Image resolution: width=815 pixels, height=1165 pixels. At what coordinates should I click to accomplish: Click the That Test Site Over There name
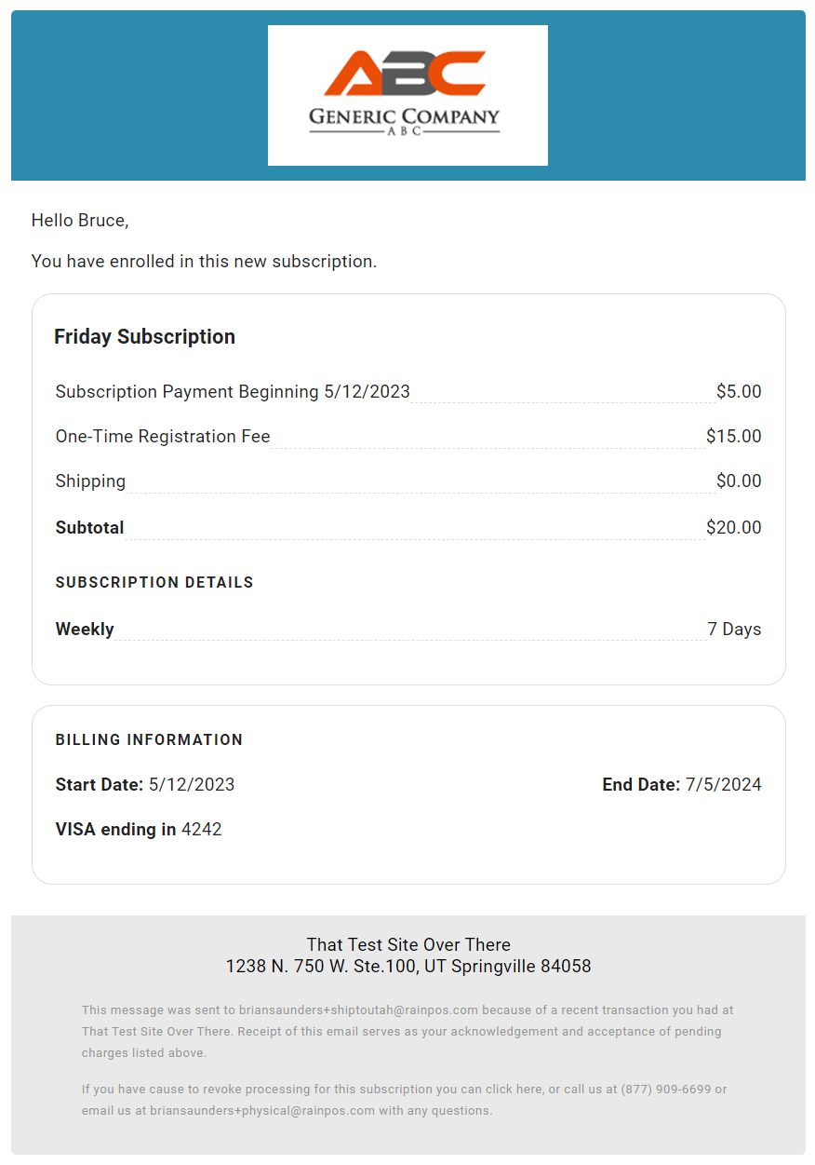click(x=408, y=944)
